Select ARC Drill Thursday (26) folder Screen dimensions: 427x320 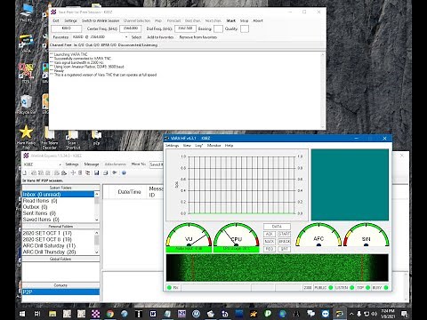point(58,252)
